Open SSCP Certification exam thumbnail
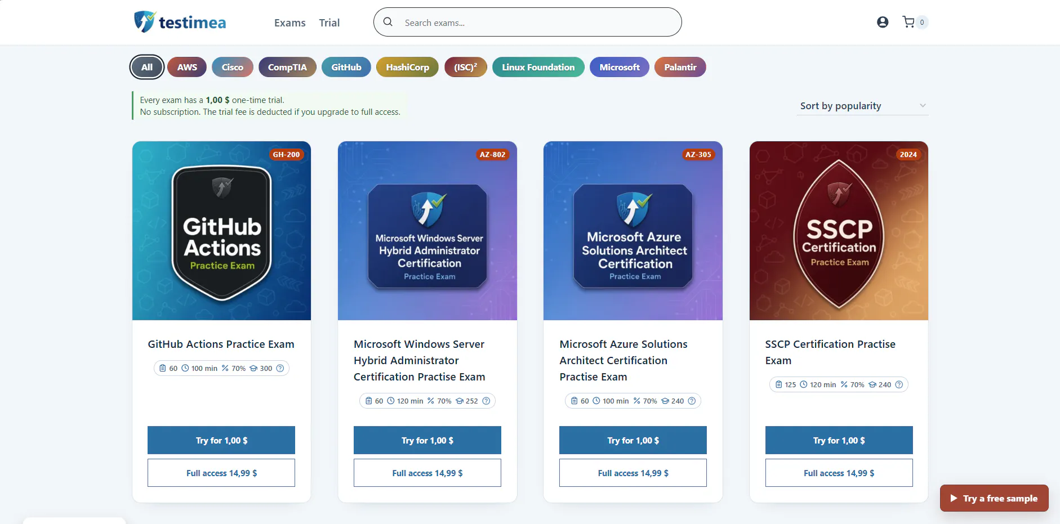This screenshot has height=524, width=1060. coord(839,231)
